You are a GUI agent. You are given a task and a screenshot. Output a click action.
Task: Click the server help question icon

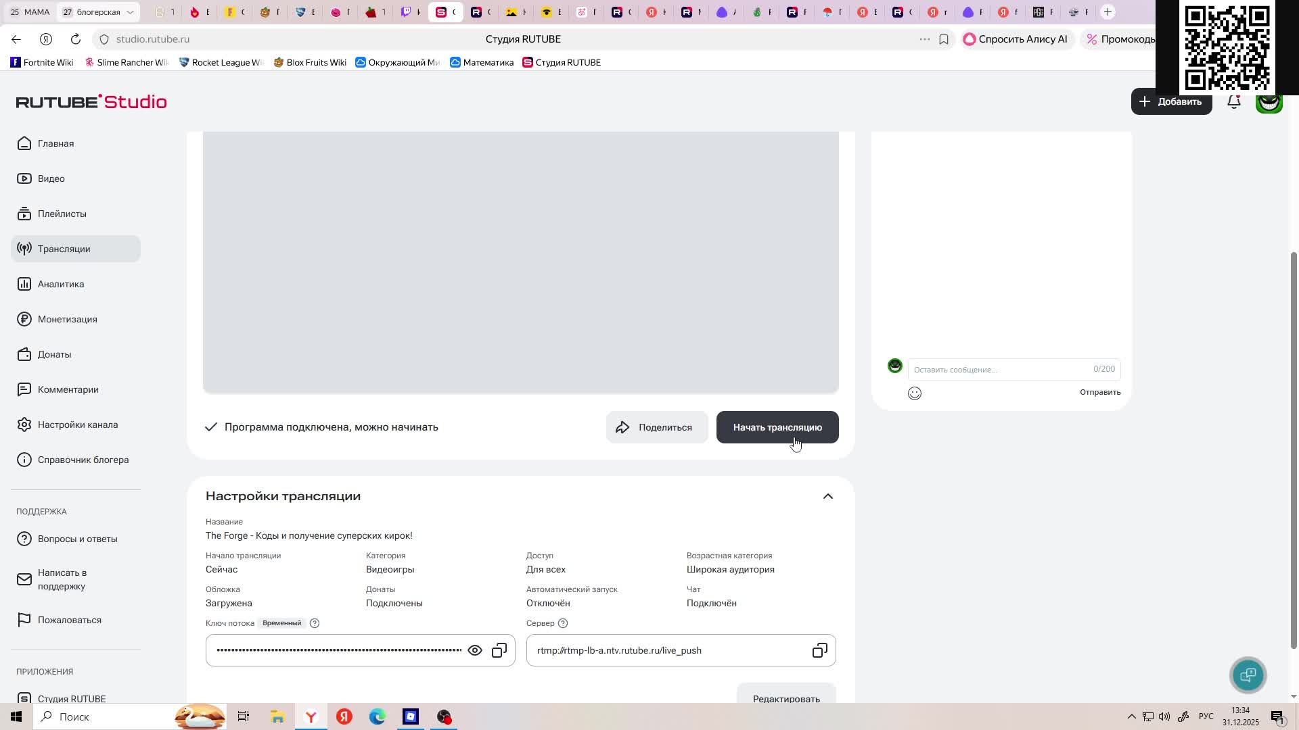[x=563, y=623]
